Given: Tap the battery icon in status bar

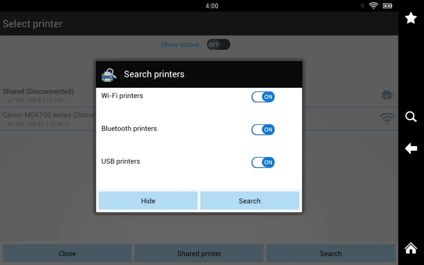Looking at the screenshot, I should [387, 6].
